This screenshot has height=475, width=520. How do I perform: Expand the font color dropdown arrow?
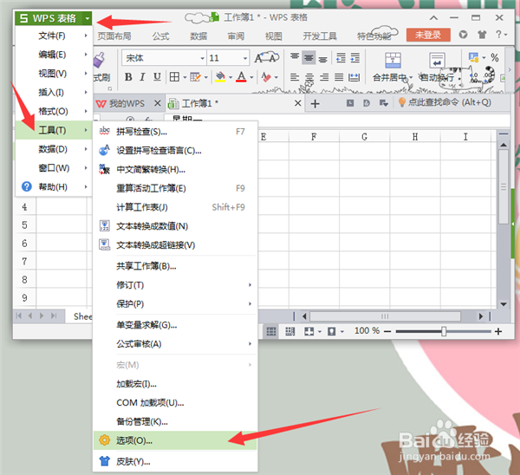pos(251,77)
